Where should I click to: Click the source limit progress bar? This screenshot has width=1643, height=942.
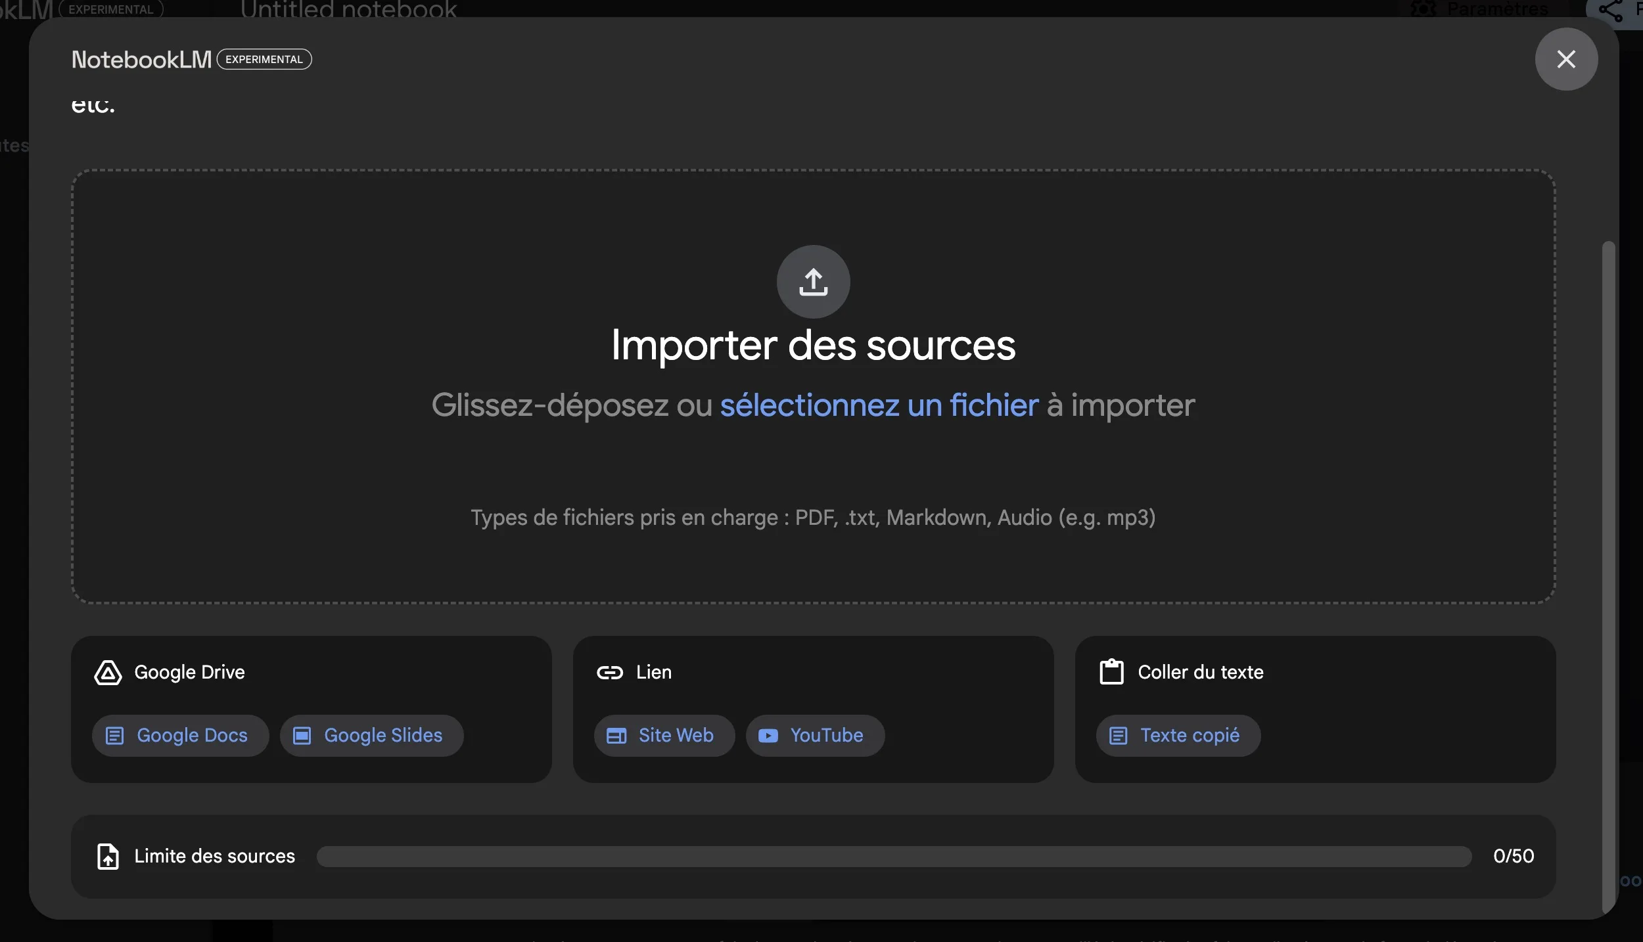894,856
